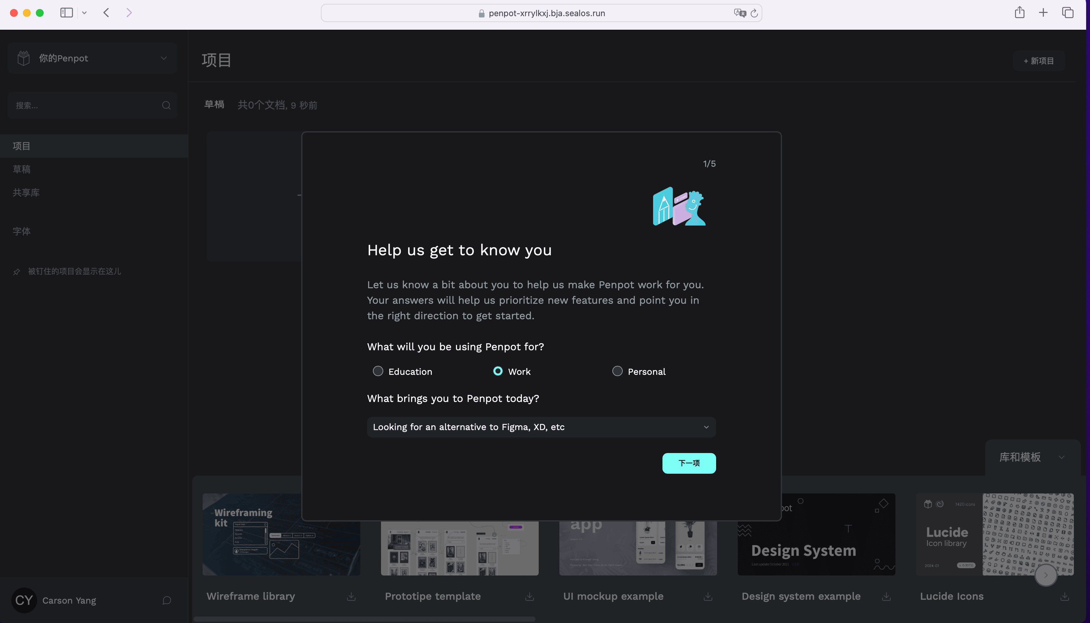Click the Safari share icon
The height and width of the screenshot is (623, 1090).
(1020, 12)
